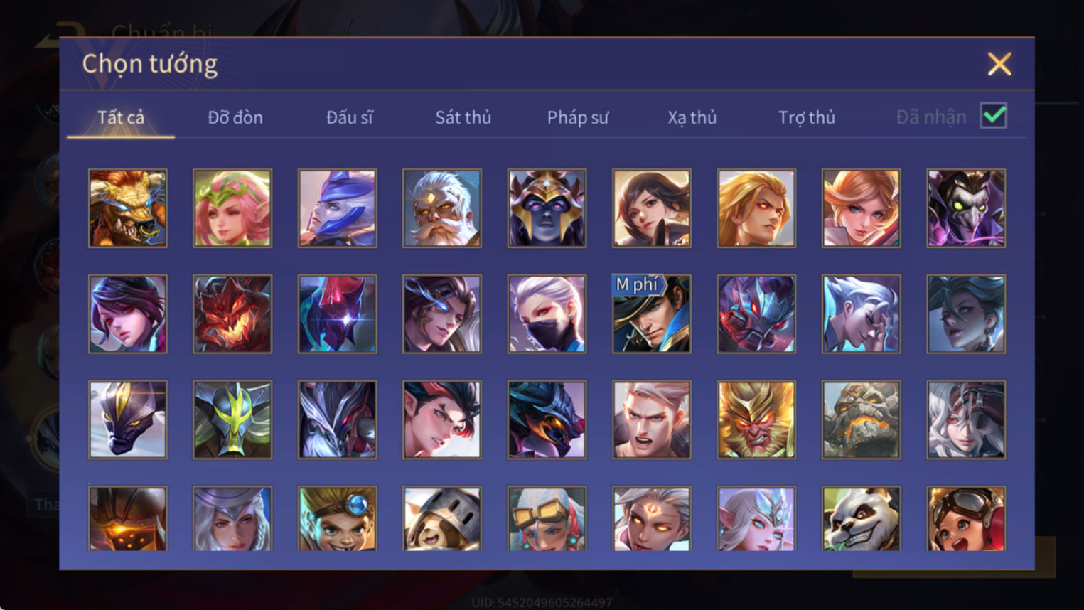The width and height of the screenshot is (1084, 610).
Task: Open the Sát thủ tab
Action: point(463,117)
